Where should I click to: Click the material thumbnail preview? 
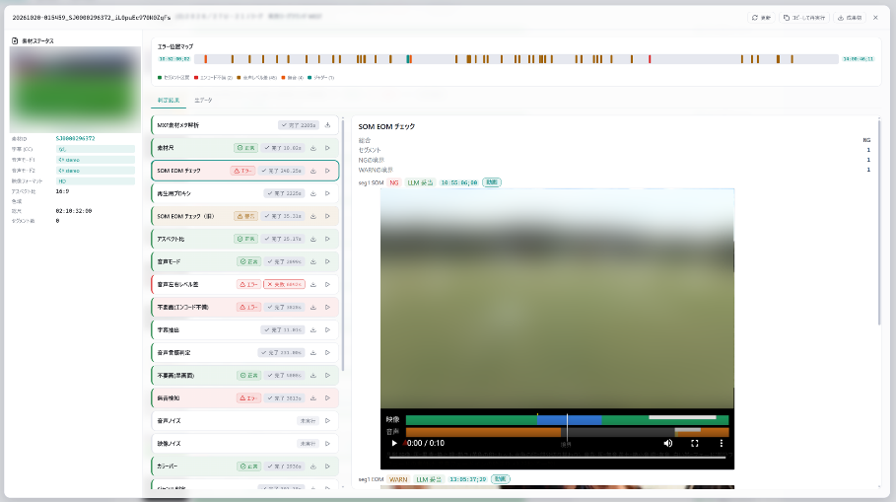click(x=75, y=90)
